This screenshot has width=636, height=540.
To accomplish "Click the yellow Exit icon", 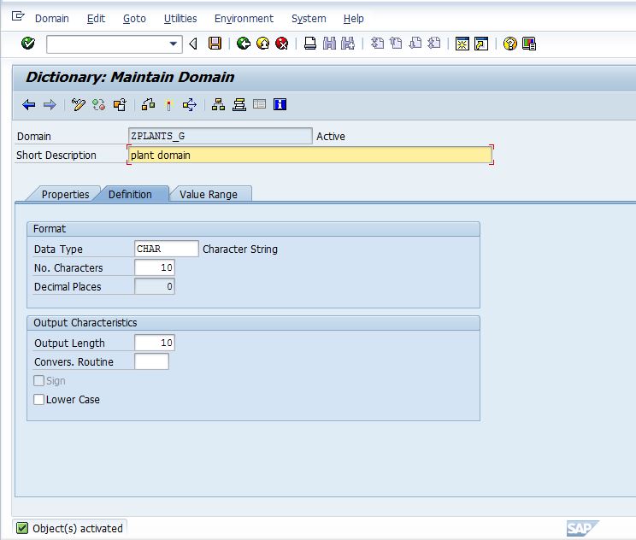I will pyautogui.click(x=262, y=43).
